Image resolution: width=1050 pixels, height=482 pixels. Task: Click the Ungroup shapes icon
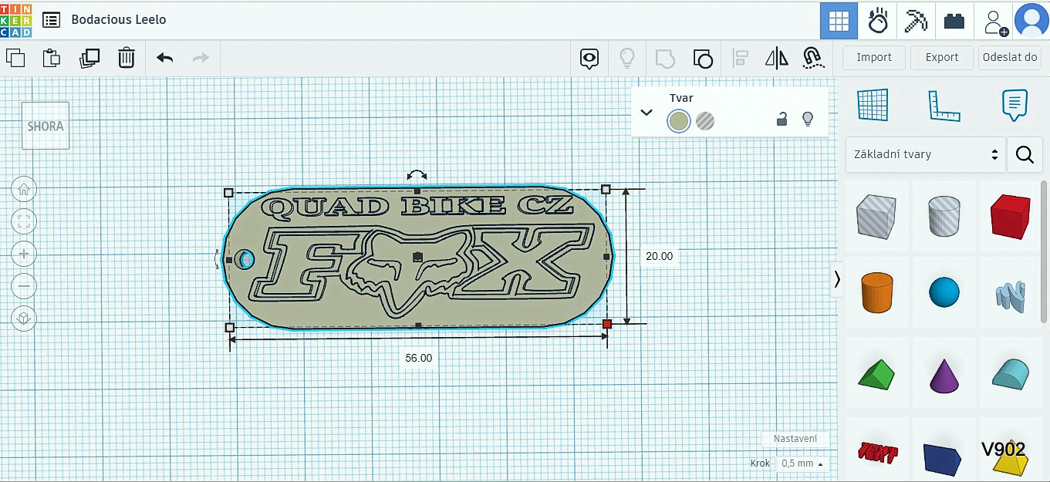tap(702, 58)
